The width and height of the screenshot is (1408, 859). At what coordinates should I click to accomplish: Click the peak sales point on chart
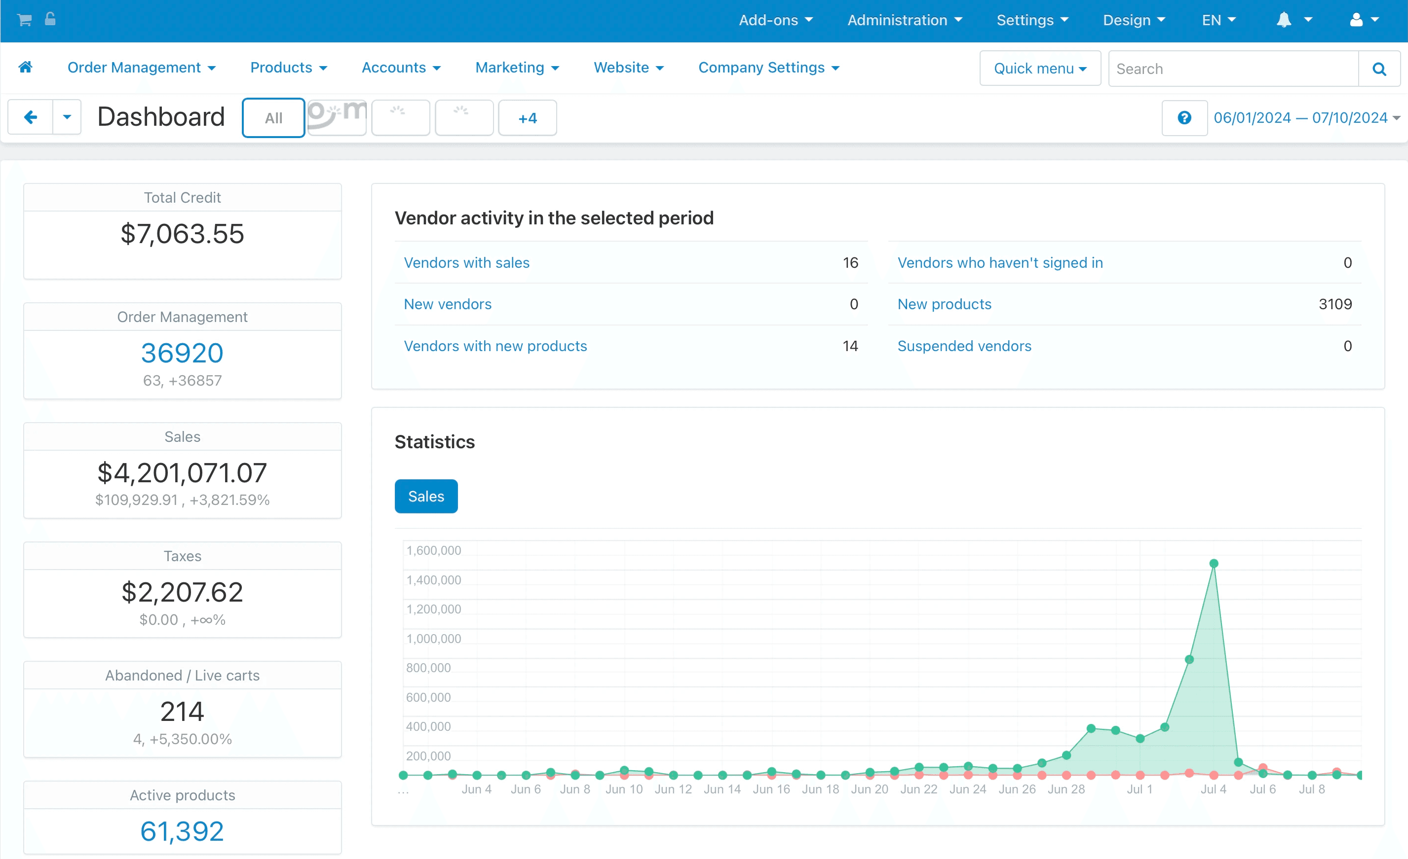click(x=1214, y=564)
